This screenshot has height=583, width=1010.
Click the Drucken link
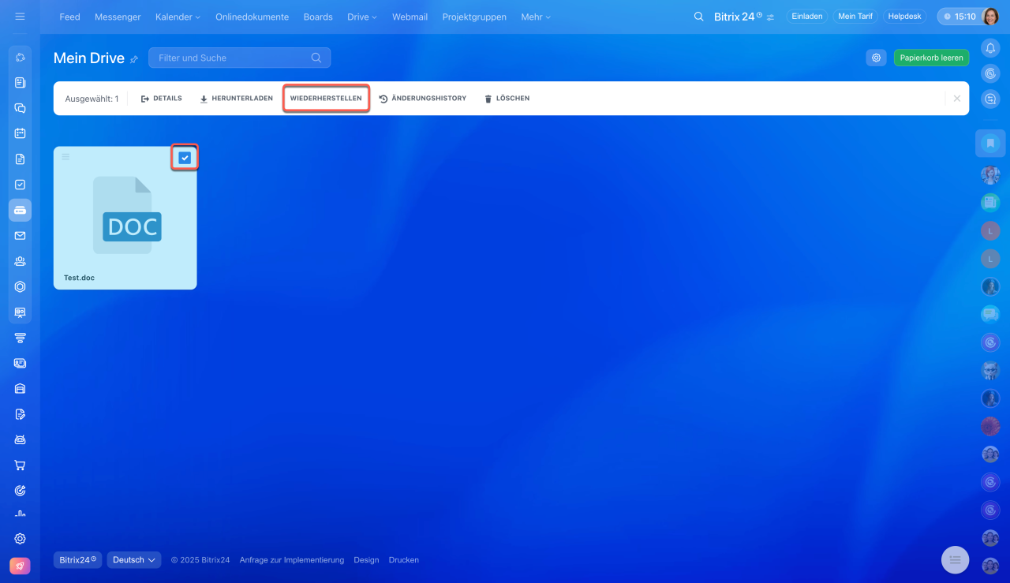coord(404,560)
